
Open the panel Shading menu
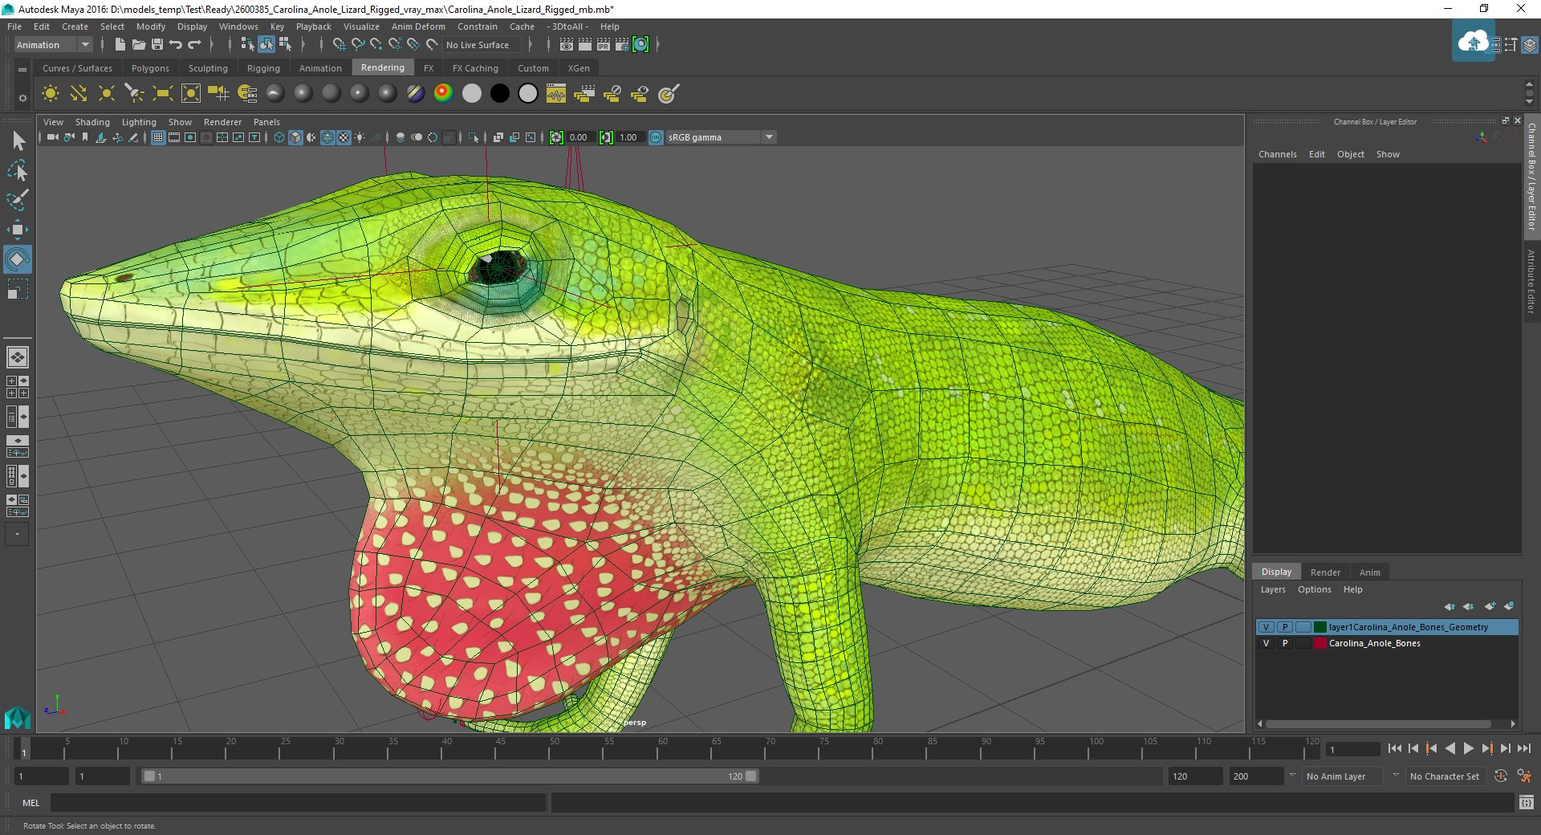(x=92, y=122)
